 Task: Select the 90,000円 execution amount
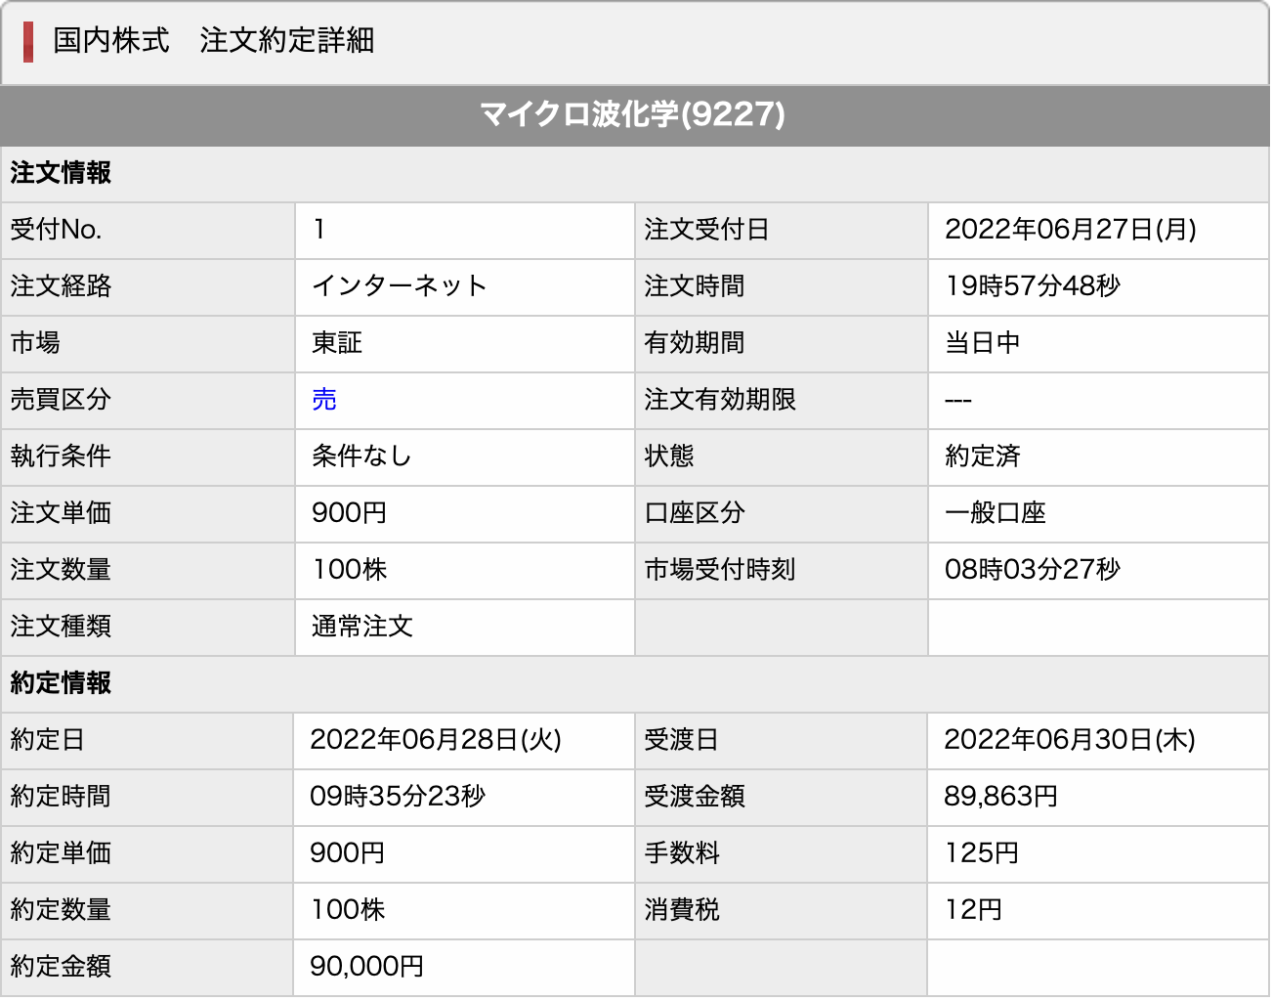point(367,967)
